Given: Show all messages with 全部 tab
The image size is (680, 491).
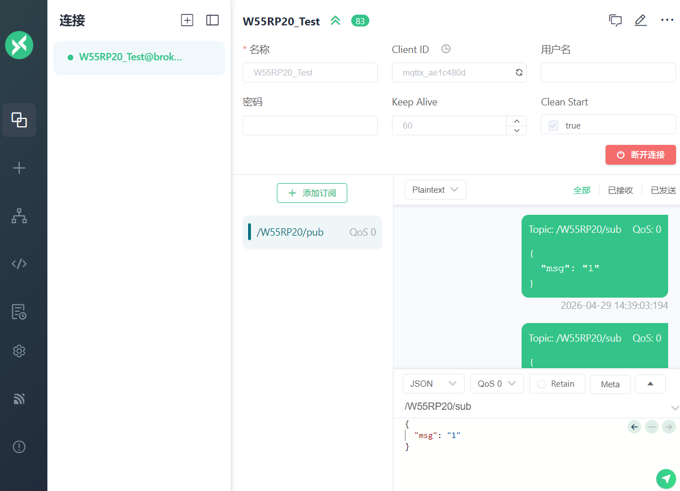Looking at the screenshot, I should coord(582,191).
